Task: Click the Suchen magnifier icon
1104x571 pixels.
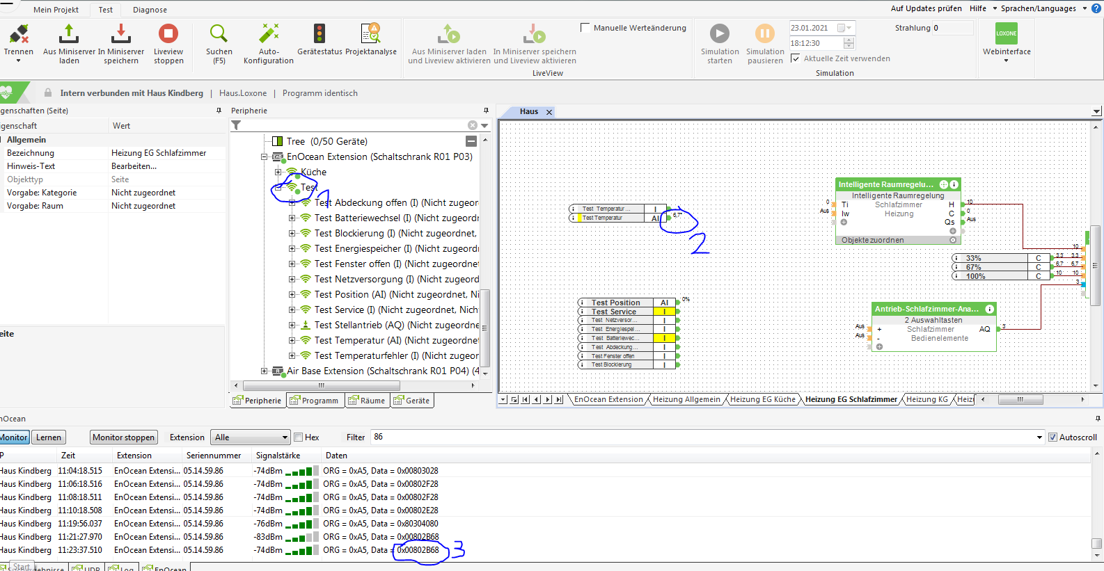Action: click(x=219, y=34)
